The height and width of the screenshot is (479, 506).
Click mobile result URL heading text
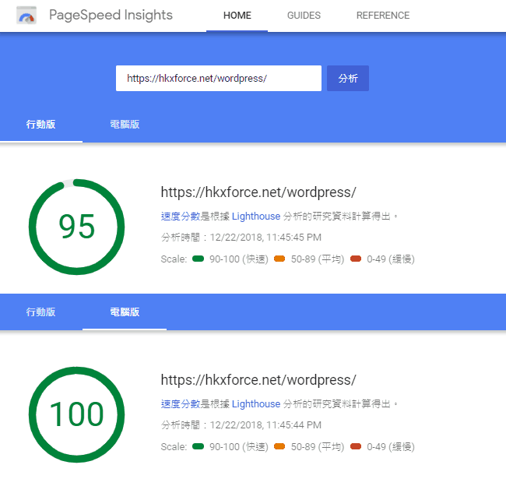258,192
